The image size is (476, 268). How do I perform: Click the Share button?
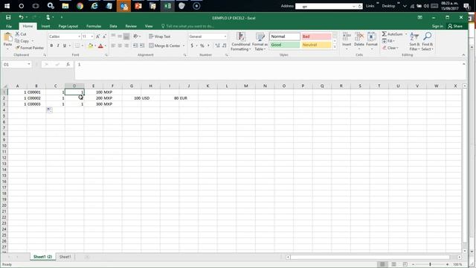tap(455, 27)
